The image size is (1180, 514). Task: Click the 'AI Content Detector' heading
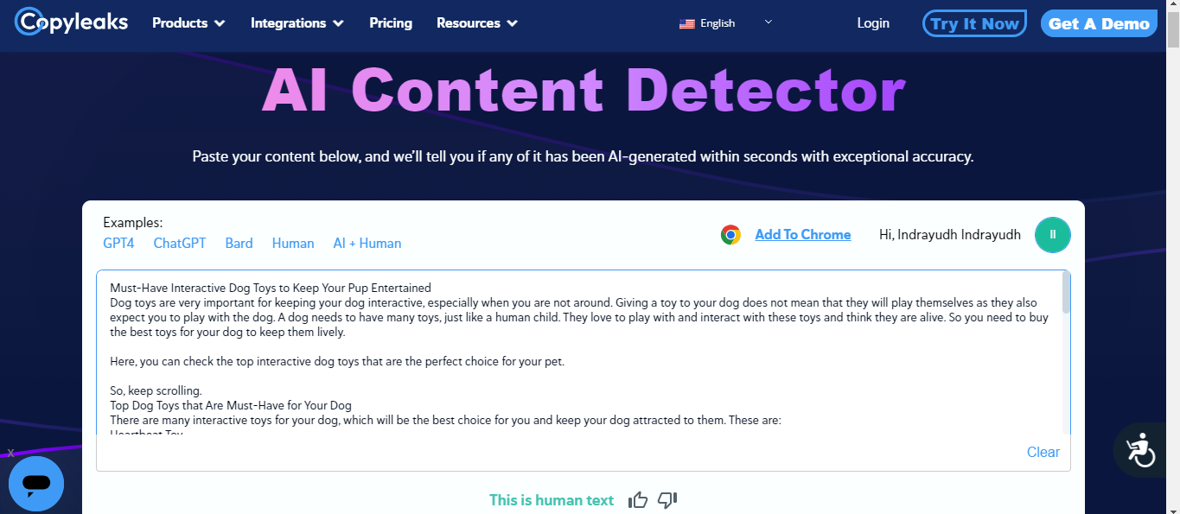(x=584, y=90)
